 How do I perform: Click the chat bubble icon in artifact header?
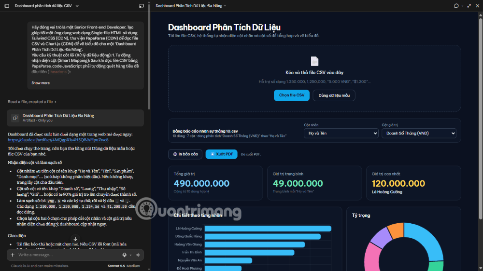(x=456, y=6)
